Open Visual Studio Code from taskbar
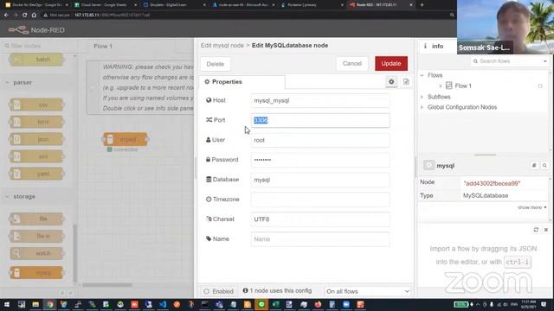This screenshot has height=311, width=554. (x=163, y=304)
